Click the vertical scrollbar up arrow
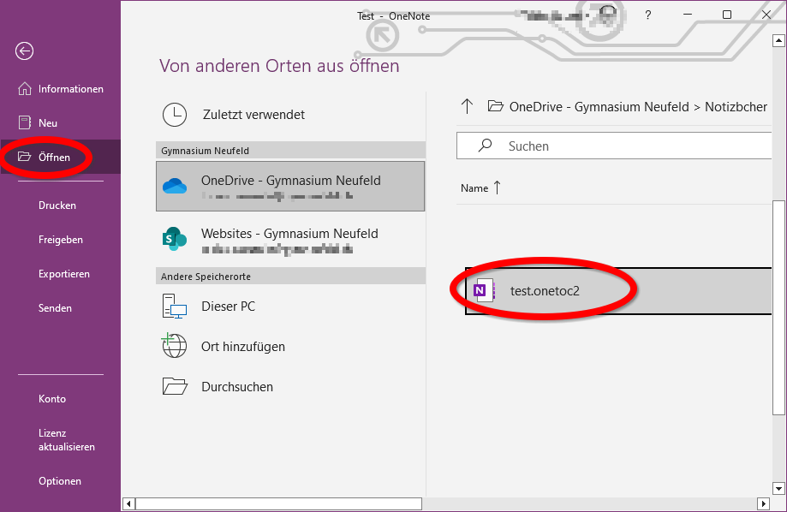 778,40
